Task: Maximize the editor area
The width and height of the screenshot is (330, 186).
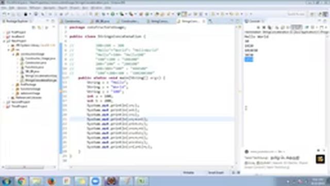Action: tap(238, 21)
